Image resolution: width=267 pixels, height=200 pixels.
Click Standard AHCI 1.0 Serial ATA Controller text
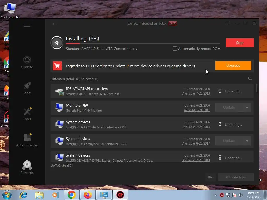93,94
